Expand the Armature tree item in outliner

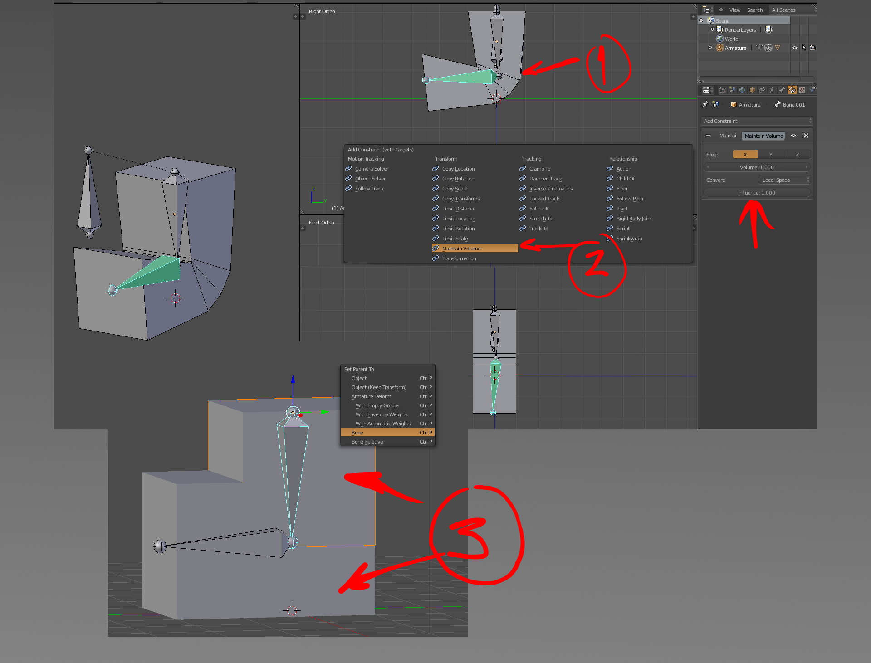coord(710,48)
